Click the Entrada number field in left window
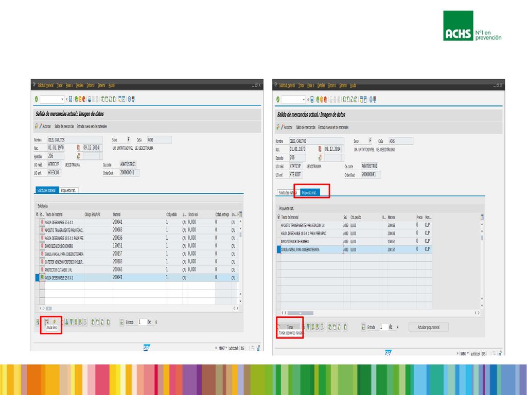Image resolution: width=527 pixels, height=395 pixels. coord(142,322)
